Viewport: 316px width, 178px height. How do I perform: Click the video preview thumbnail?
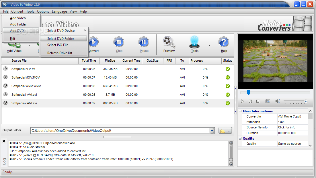pos(275,61)
